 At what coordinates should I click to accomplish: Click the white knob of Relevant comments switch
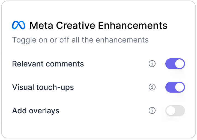pyautogui.click(x=180, y=64)
